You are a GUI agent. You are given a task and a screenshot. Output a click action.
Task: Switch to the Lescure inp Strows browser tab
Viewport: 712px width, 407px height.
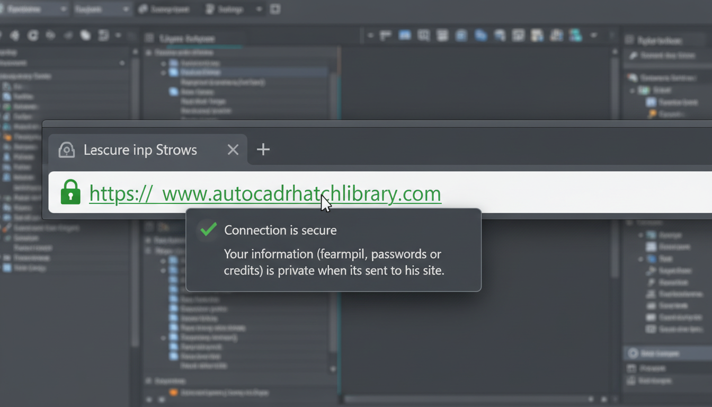[140, 149]
